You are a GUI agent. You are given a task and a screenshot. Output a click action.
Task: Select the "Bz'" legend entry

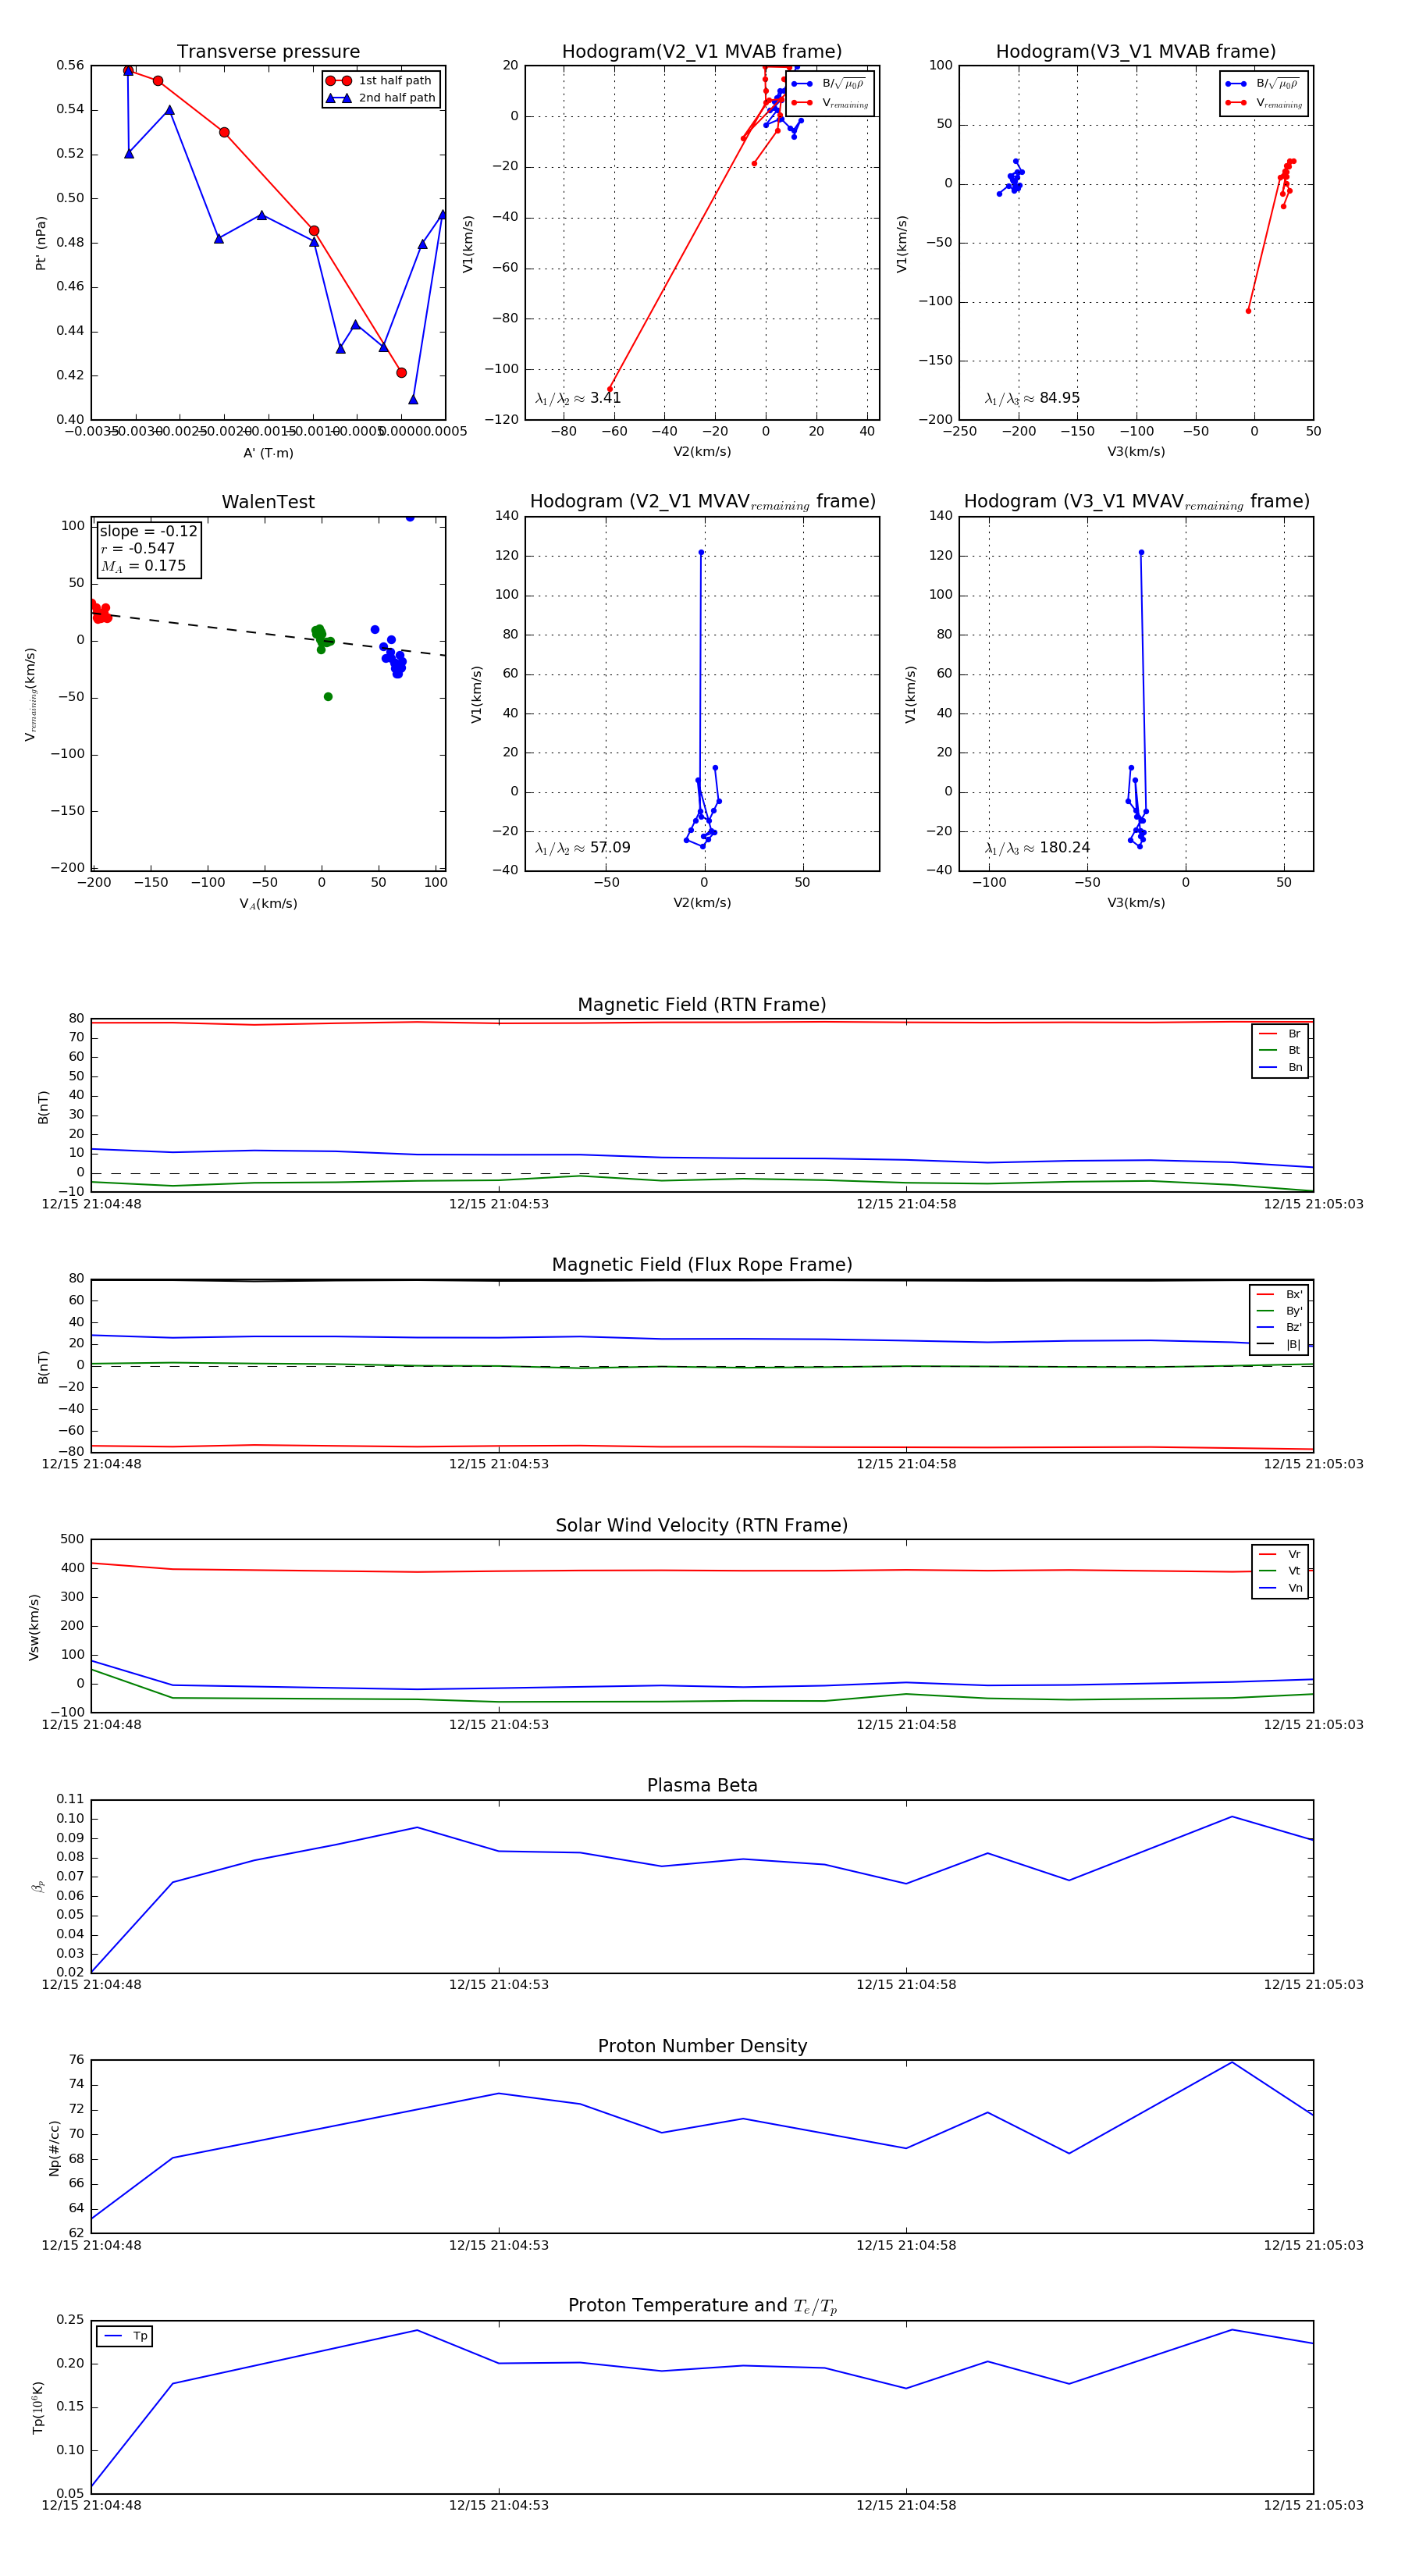pyautogui.click(x=1279, y=1327)
